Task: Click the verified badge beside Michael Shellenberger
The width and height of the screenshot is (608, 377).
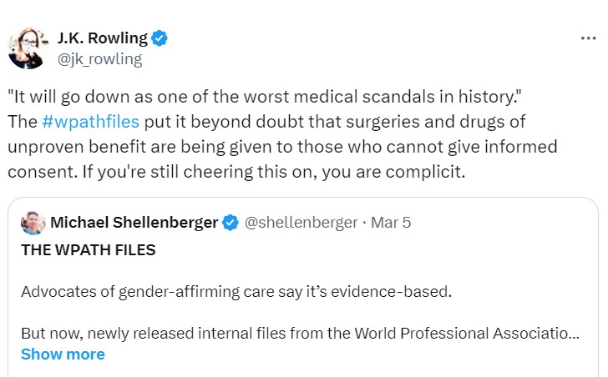Action: [231, 223]
